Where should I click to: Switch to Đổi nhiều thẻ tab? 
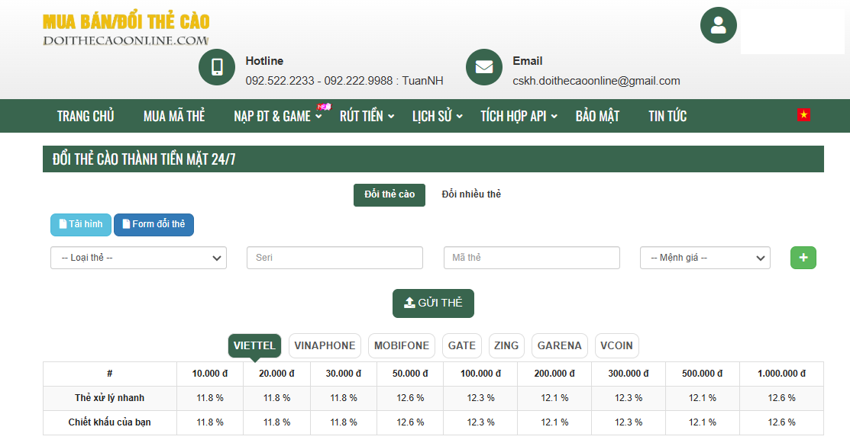[x=471, y=194]
